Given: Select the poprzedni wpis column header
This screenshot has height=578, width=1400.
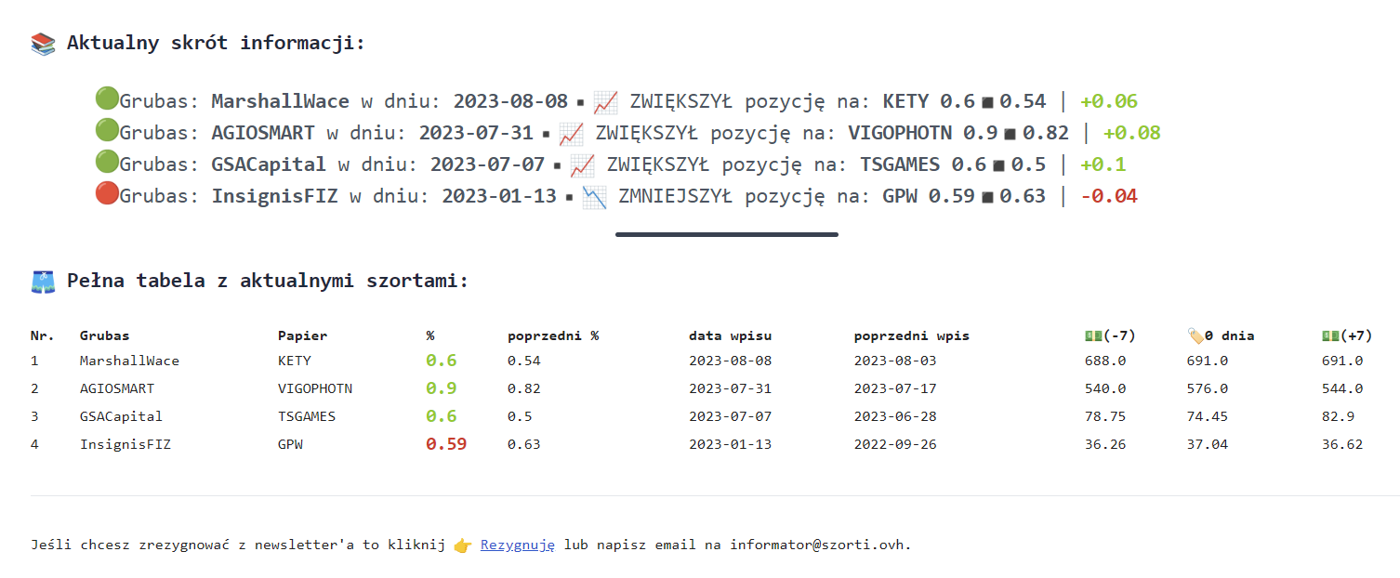Looking at the screenshot, I should (x=911, y=335).
